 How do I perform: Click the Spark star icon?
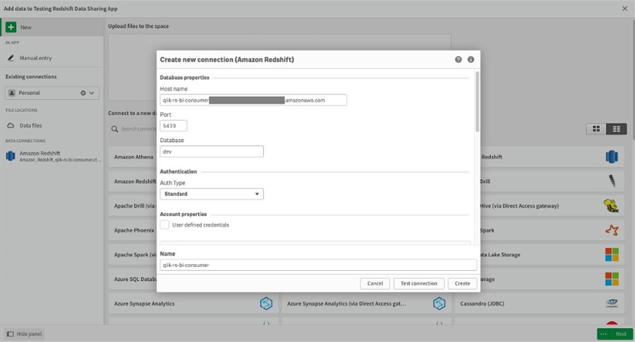pos(612,230)
